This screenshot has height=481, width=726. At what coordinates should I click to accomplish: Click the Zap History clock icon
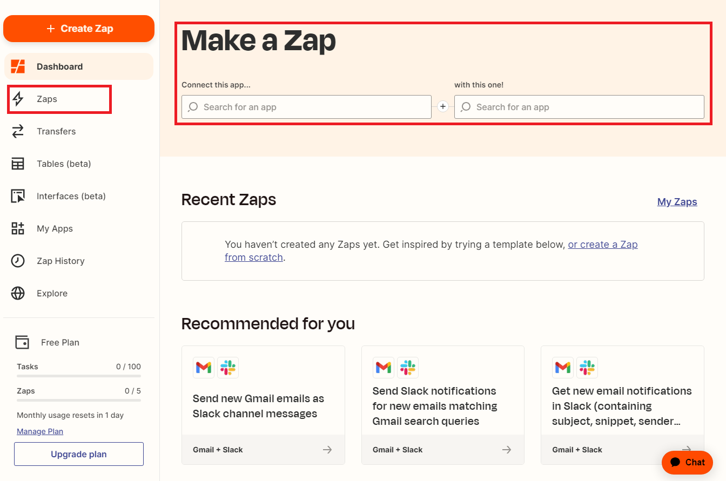point(18,261)
